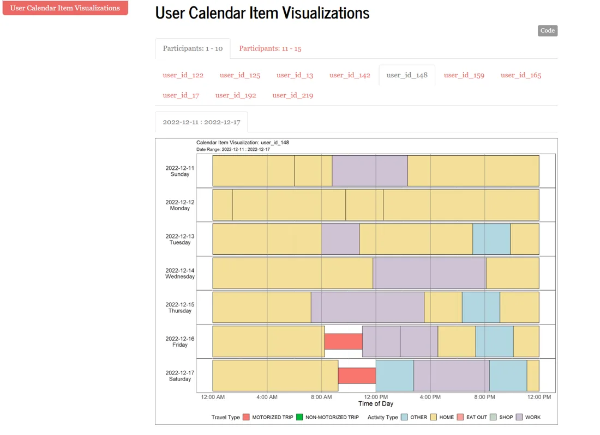Select the user_id_159 tab

click(x=464, y=75)
